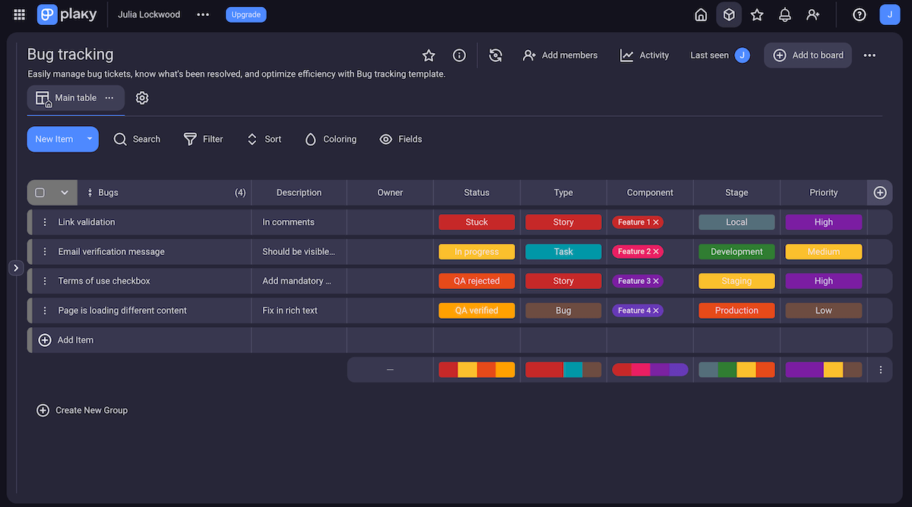Screen dimensions: 912x507
Task: Remove Feature 1 tag from Link validation
Action: 655,222
